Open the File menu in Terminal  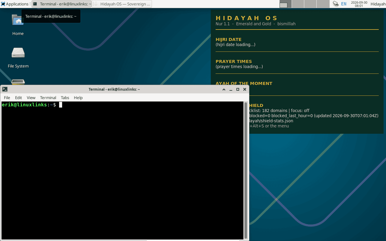[x=7, y=98]
